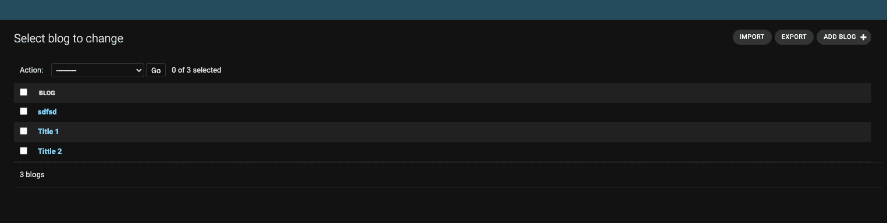Toggle the select-all checkbox in table header
Image resolution: width=887 pixels, height=223 pixels.
[x=23, y=92]
